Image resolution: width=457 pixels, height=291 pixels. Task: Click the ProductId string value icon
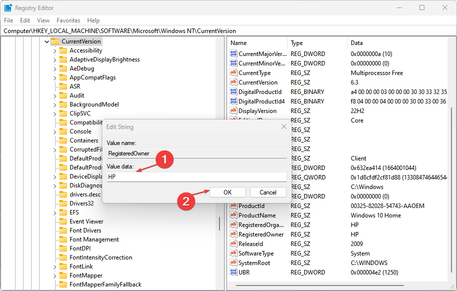pyautogui.click(x=233, y=205)
